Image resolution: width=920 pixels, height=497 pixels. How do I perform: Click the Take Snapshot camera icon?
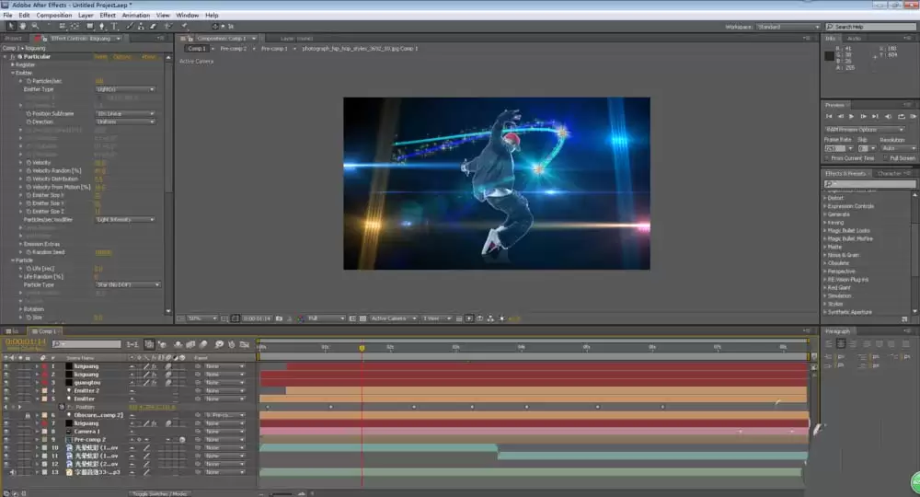pyautogui.click(x=280, y=318)
